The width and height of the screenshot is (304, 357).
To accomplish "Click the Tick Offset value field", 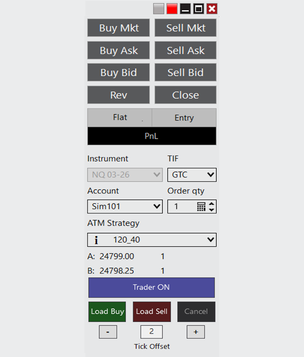I will (x=151, y=332).
